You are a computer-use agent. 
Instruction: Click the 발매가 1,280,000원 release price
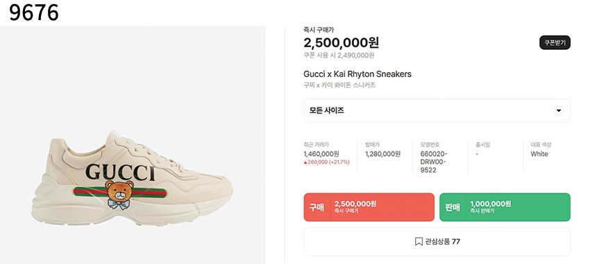[382, 154]
